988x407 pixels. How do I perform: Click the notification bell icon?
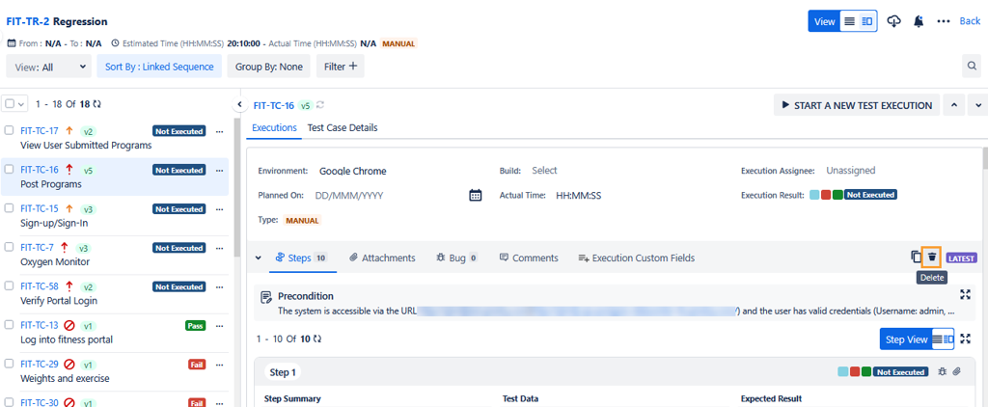(x=919, y=21)
